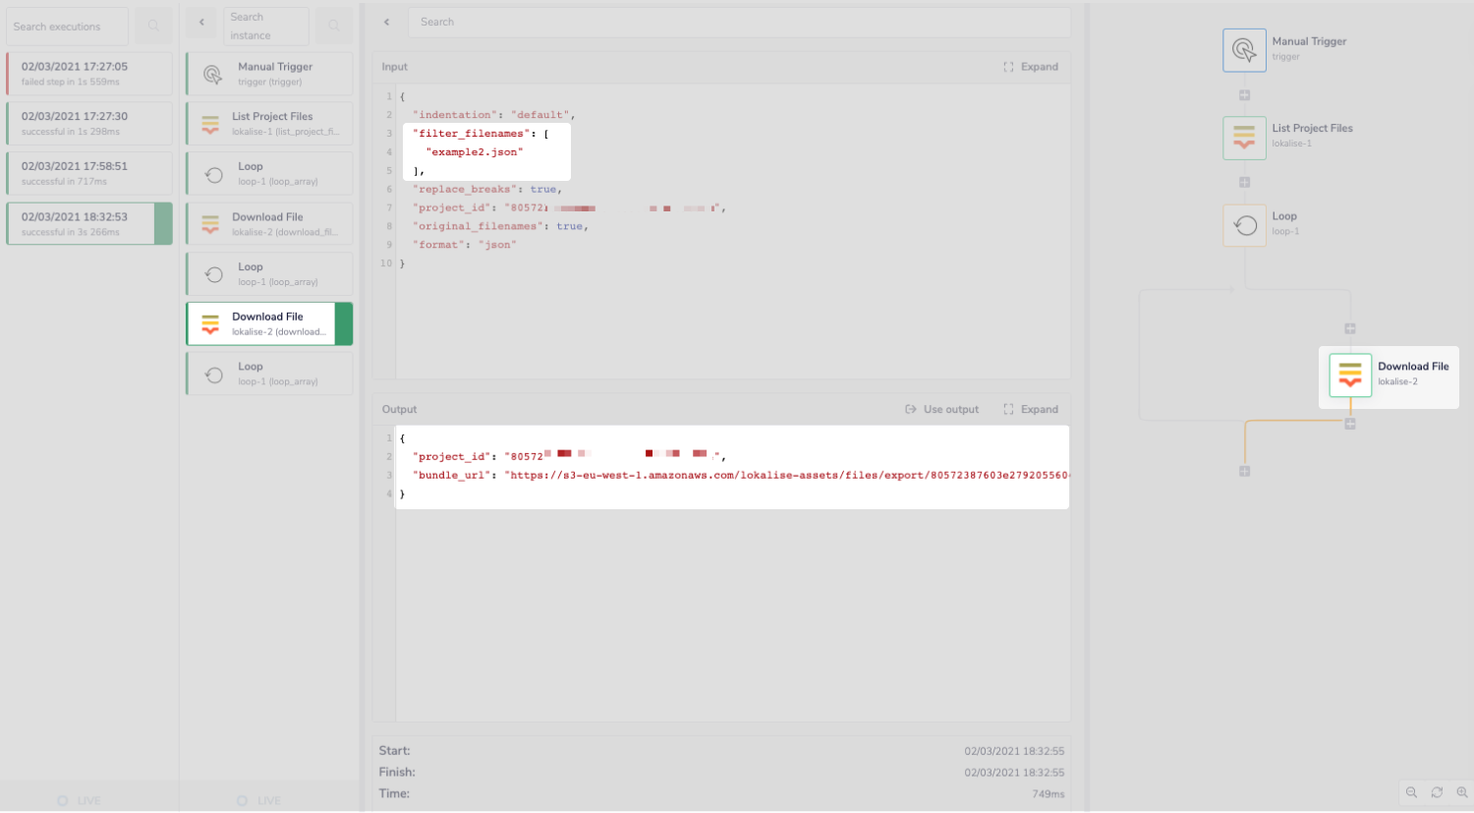Select the highlighted Download File step in the step list
The width and height of the screenshot is (1474, 813).
267,323
